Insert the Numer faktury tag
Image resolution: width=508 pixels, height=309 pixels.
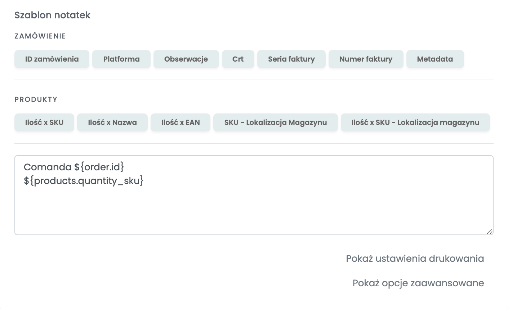click(x=366, y=59)
